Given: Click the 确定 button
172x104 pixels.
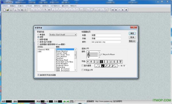Looking at the screenshot, I should [x=132, y=34].
